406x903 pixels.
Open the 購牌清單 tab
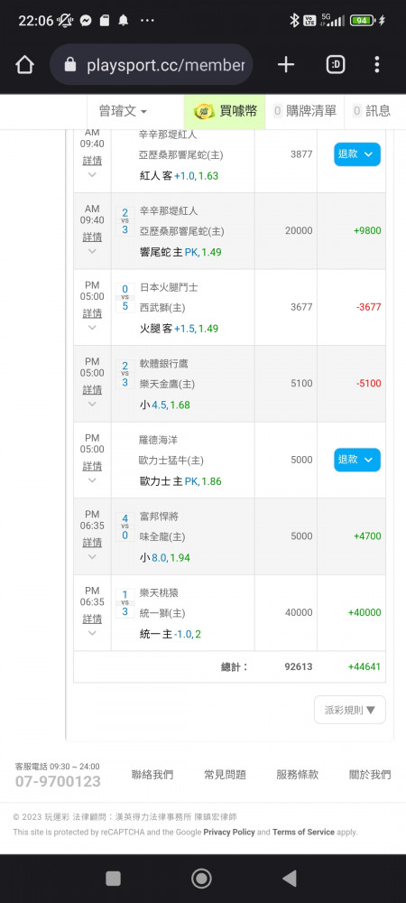tap(305, 111)
